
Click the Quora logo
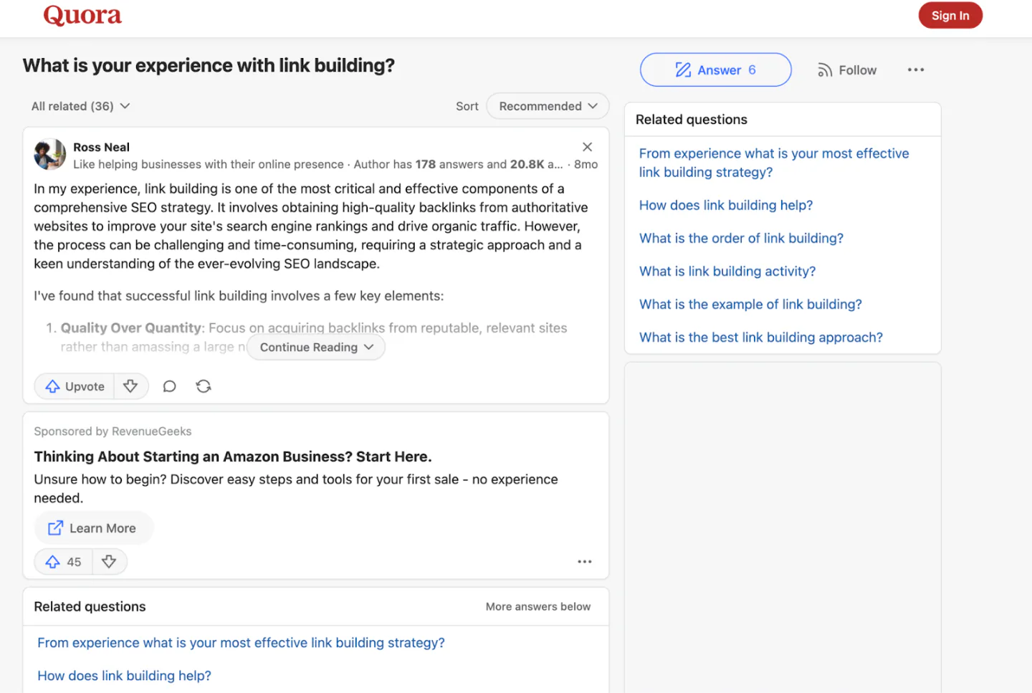coord(82,15)
